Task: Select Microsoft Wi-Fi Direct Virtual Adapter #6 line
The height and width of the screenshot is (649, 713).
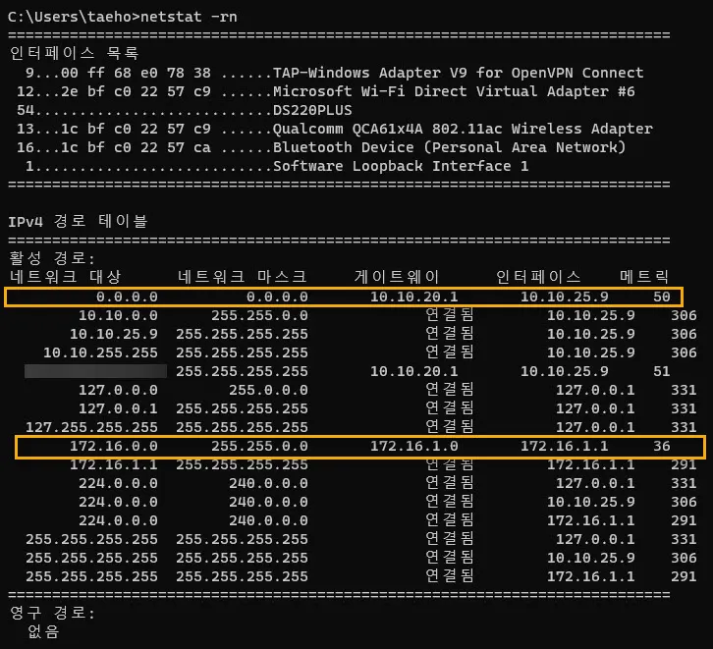Action: 453,91
